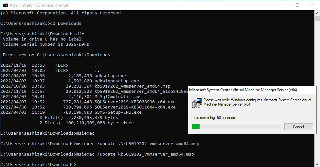Maximize the Command Prompt window
This screenshot has height=167, width=320.
tap(297, 5)
